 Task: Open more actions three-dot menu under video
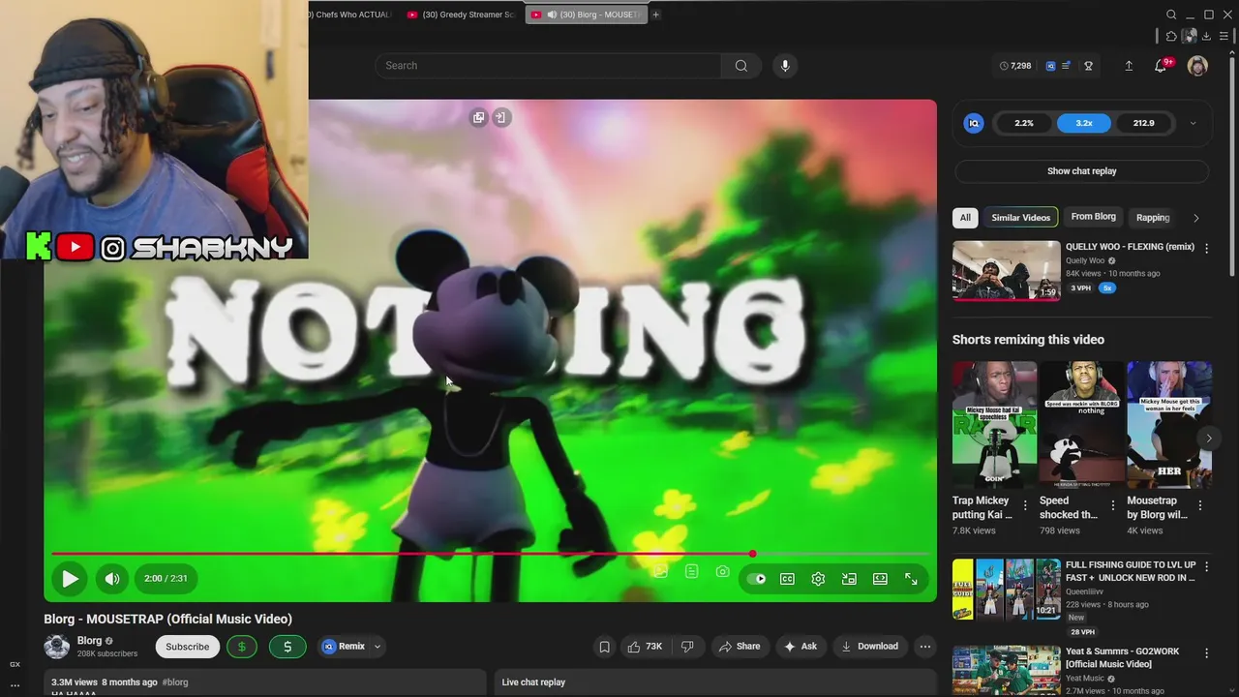[925, 647]
